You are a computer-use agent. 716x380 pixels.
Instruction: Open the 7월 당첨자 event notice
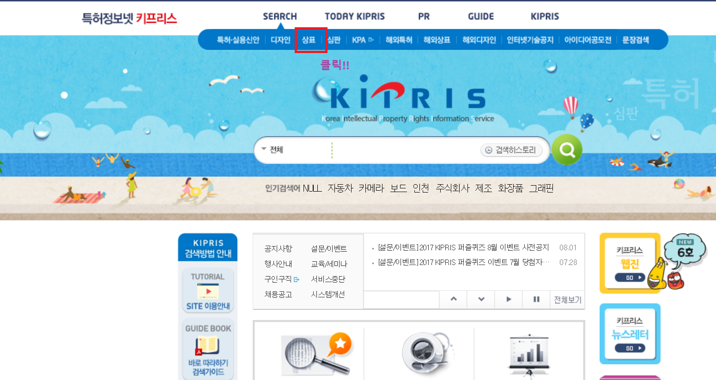pos(464,262)
